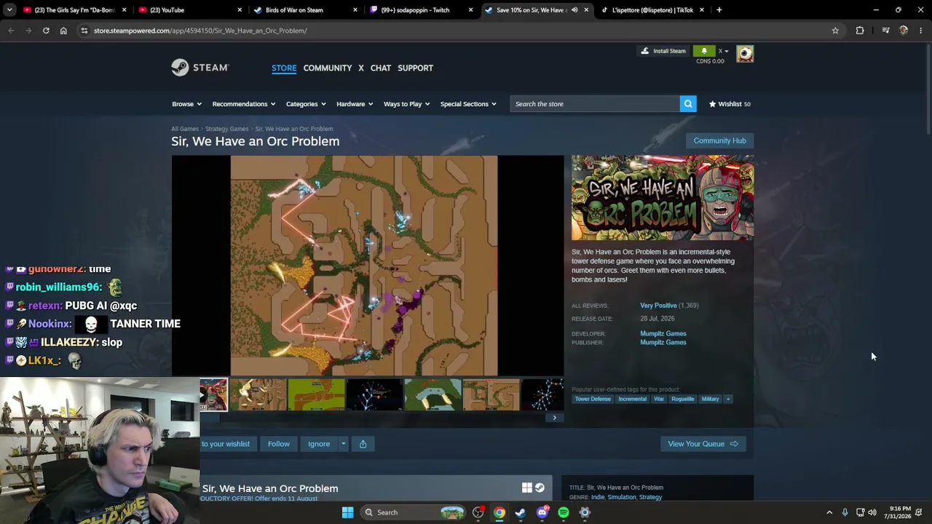932x524 pixels.
Task: Switch to the (23) YouTube tab
Action: click(x=189, y=10)
